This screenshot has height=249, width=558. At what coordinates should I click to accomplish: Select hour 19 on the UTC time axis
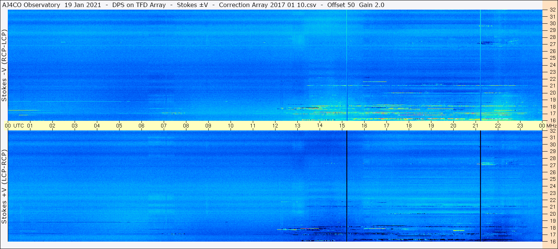(431, 126)
